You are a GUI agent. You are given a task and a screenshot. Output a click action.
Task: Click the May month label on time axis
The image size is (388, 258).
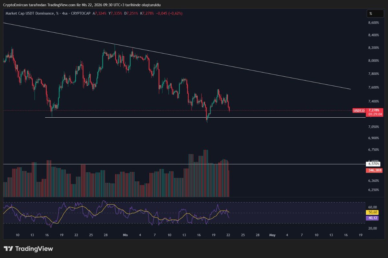[272, 235]
